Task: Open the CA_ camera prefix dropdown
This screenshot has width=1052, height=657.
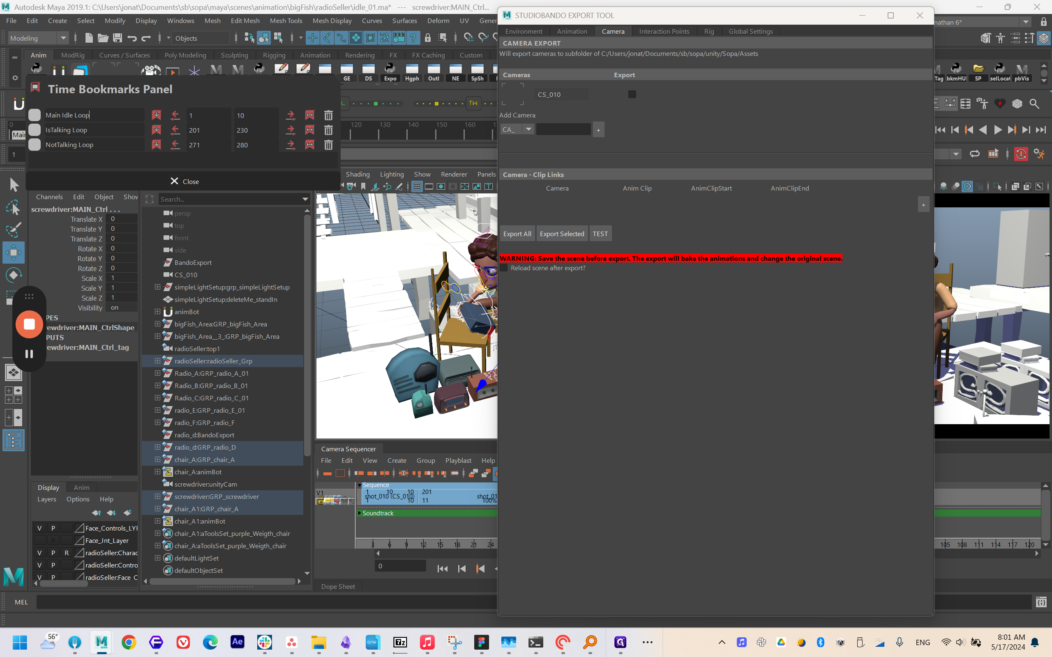Action: (x=528, y=129)
